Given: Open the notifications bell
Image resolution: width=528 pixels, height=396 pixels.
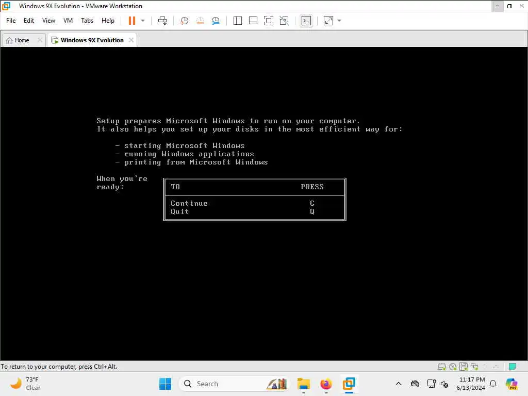Looking at the screenshot, I should pos(493,384).
